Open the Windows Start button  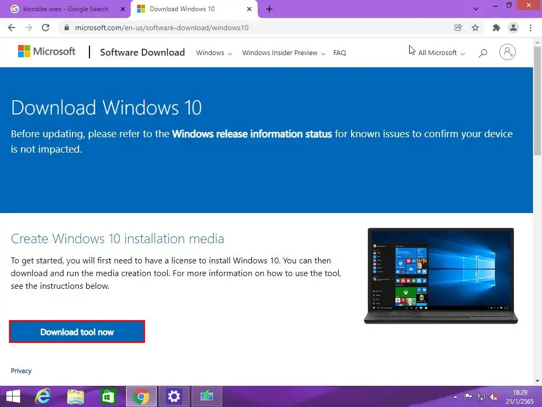click(x=13, y=396)
